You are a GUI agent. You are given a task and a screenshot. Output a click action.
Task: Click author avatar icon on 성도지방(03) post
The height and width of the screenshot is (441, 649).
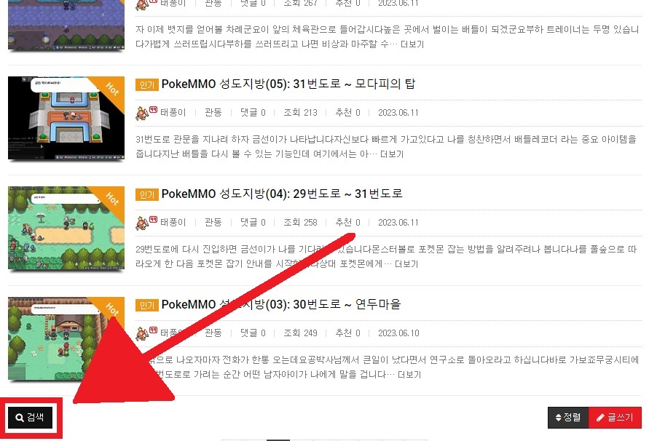pos(142,333)
